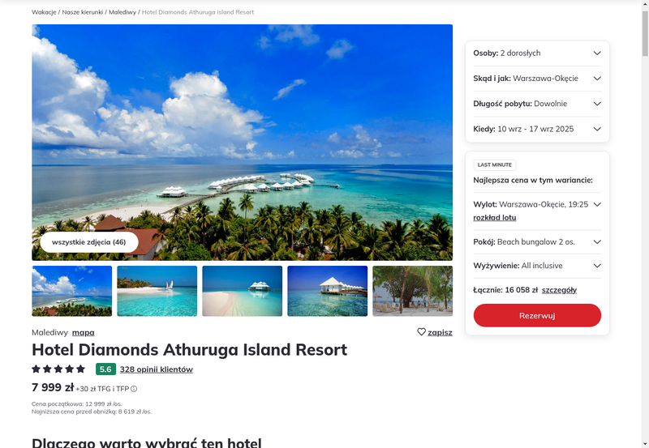Expand the Długość pobytu selector
This screenshot has height=448, width=649.
(537, 104)
